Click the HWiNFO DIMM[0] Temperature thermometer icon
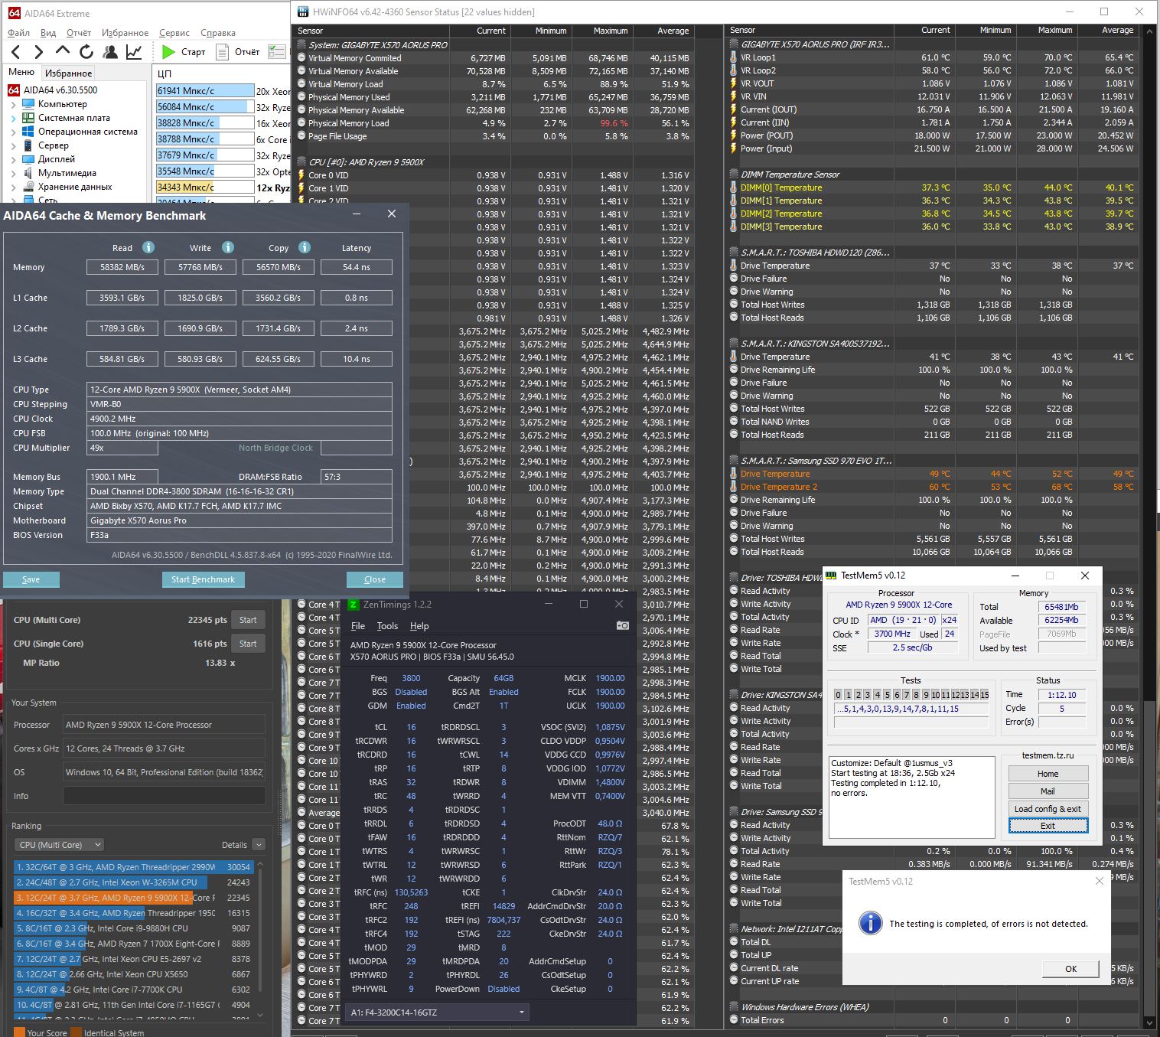Image resolution: width=1160 pixels, height=1037 pixels. coord(734,188)
